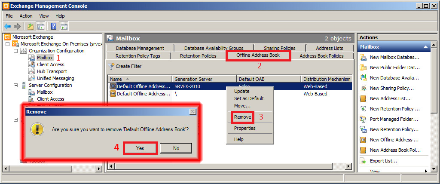Viewport: 440px width, 184px height.
Task: Switch to the Retention Policies tab
Action: coord(198,56)
